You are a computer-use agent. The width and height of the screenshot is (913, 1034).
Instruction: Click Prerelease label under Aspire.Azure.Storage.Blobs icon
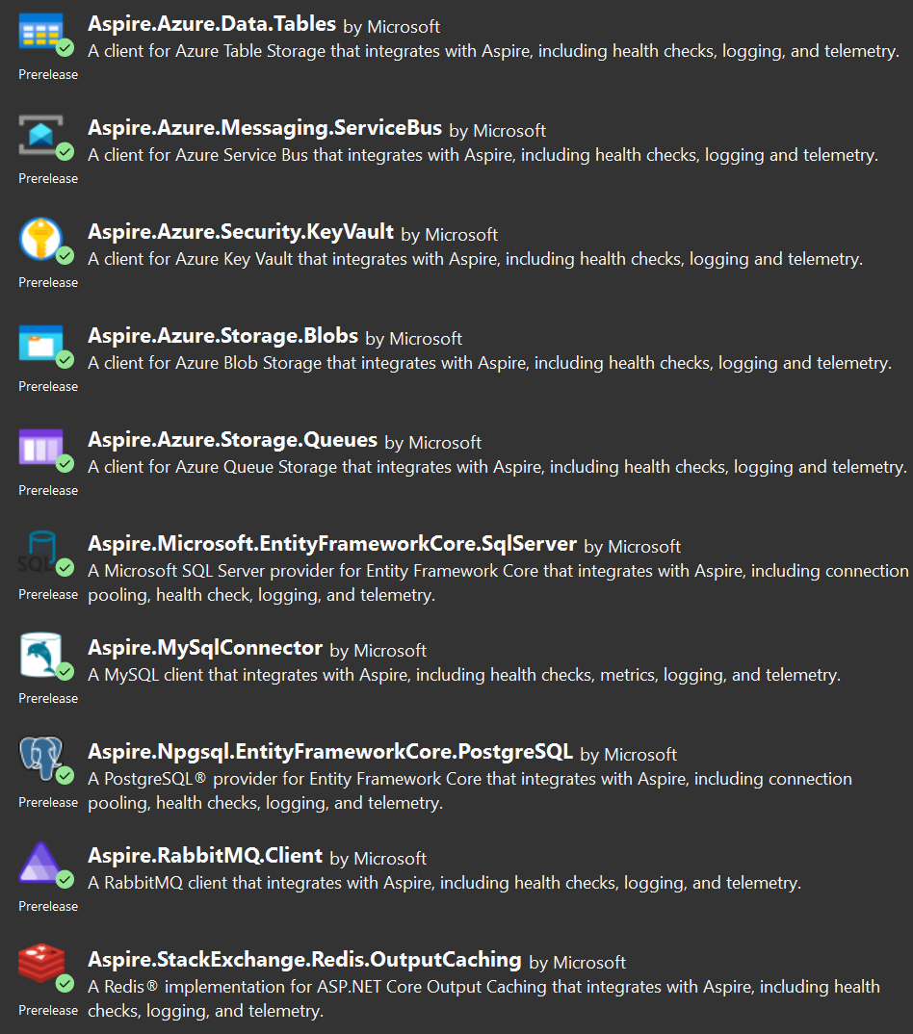click(48, 386)
